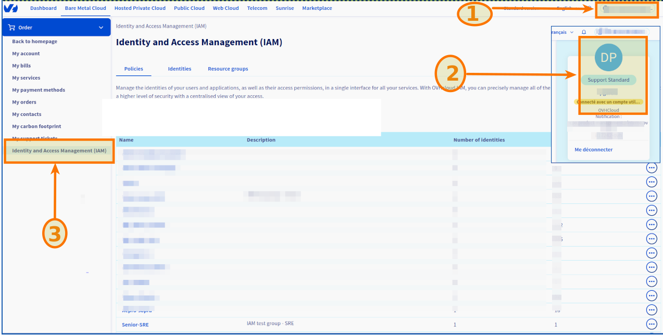Select Identity and Access Management (IAM) in the sidebar
This screenshot has height=335, width=663.
pyautogui.click(x=59, y=151)
